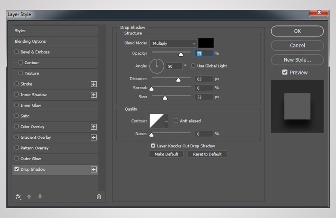The height and width of the screenshot is (218, 336).
Task: Click the New Style... button
Action: click(297, 60)
